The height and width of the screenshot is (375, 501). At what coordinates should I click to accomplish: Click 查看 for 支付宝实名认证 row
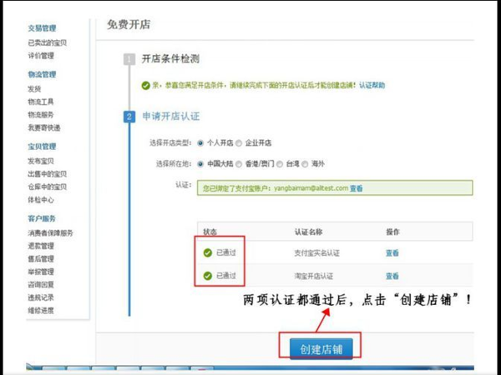[x=392, y=252]
